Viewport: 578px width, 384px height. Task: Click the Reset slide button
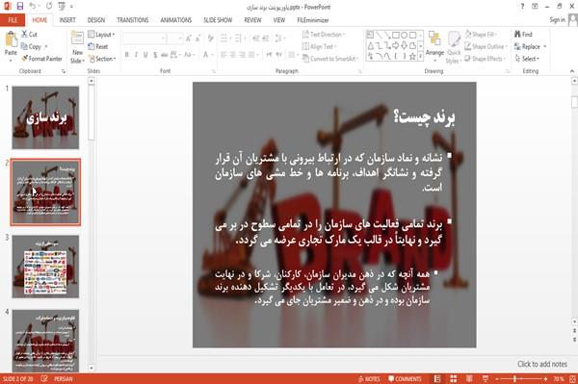click(x=98, y=46)
